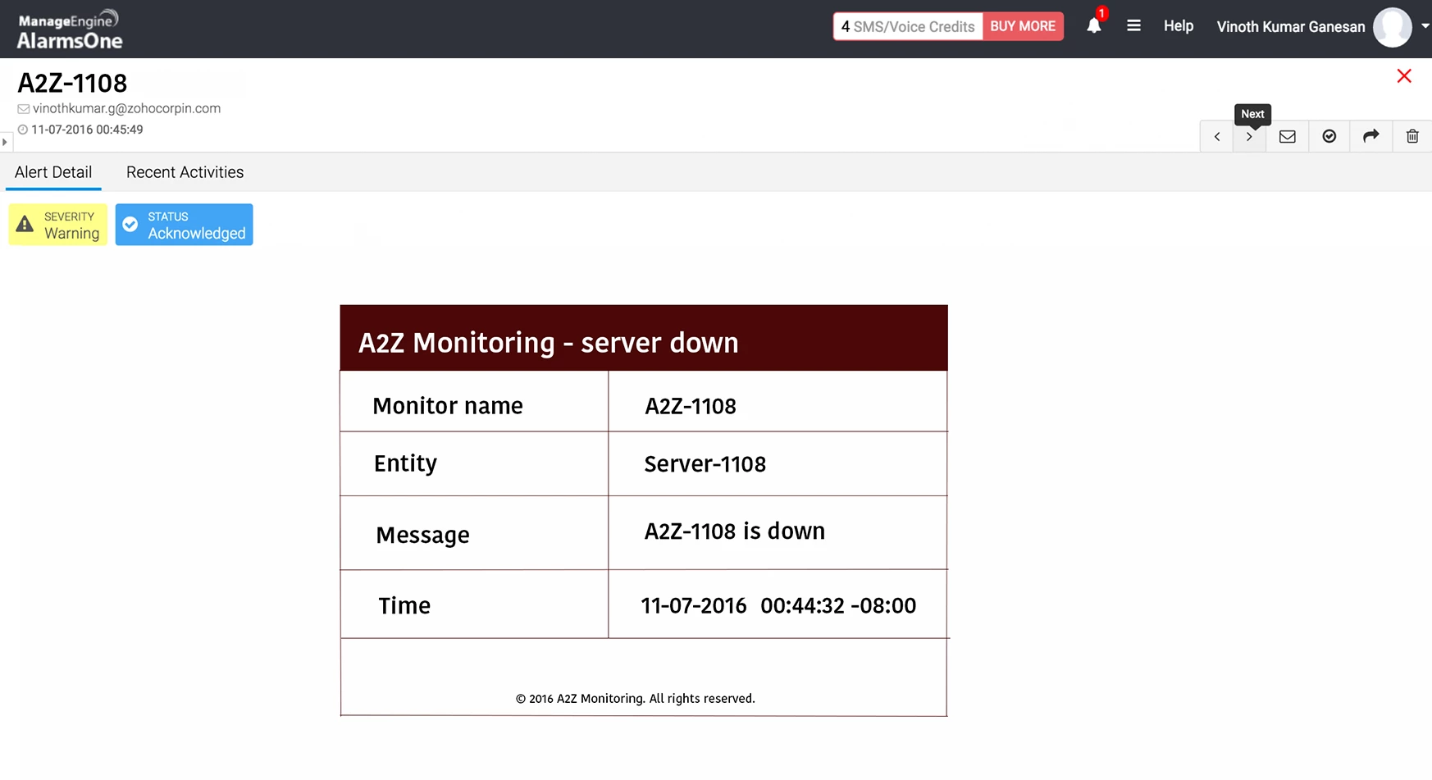Close the alert detail with red X
The height and width of the screenshot is (780, 1432).
point(1403,76)
